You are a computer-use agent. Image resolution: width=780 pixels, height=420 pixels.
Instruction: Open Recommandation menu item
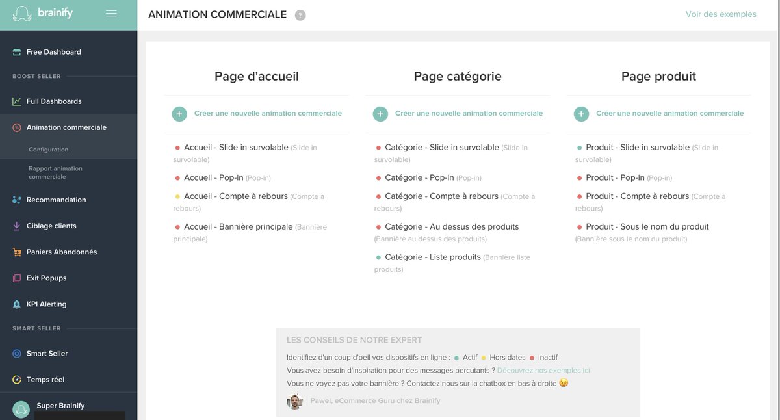[x=57, y=200]
